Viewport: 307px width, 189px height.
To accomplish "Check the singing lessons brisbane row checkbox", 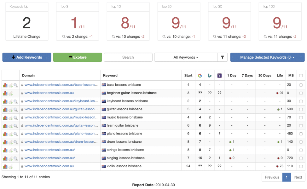I will 301,158.
